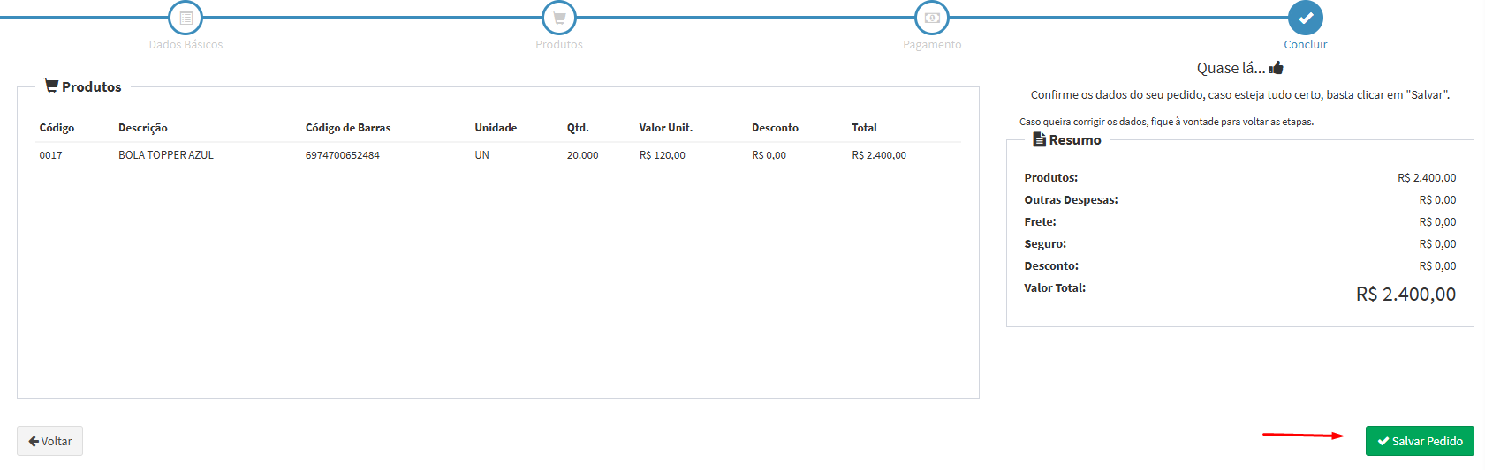Screen dimensions: 1485x470
Task: Select product code 0017 in the table
Action: (51, 155)
